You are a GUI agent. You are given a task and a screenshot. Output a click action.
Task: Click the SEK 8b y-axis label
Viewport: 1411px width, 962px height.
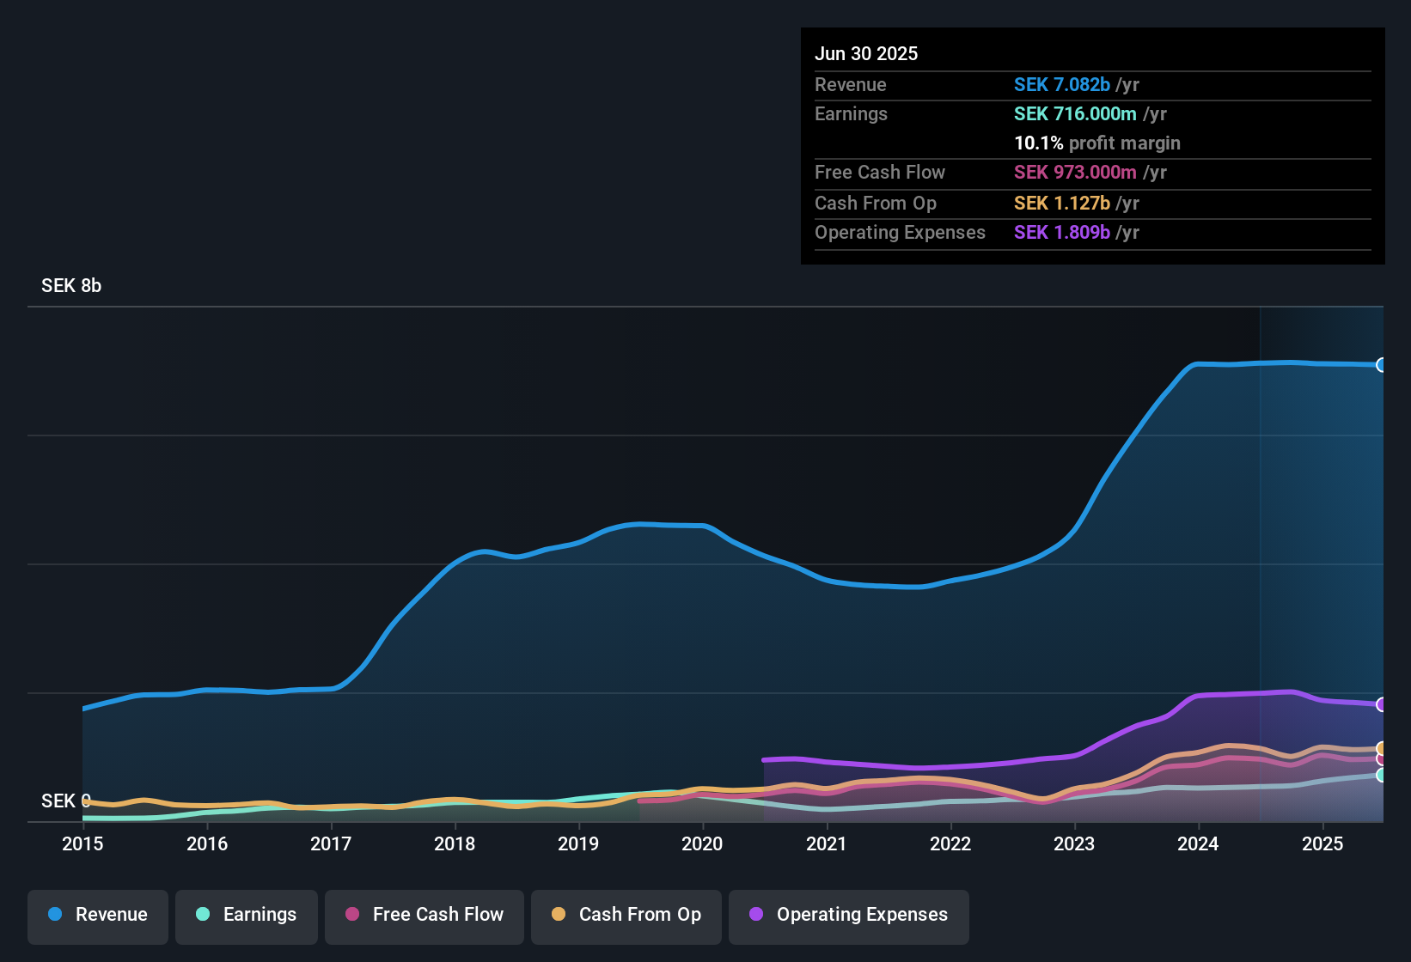(x=71, y=286)
